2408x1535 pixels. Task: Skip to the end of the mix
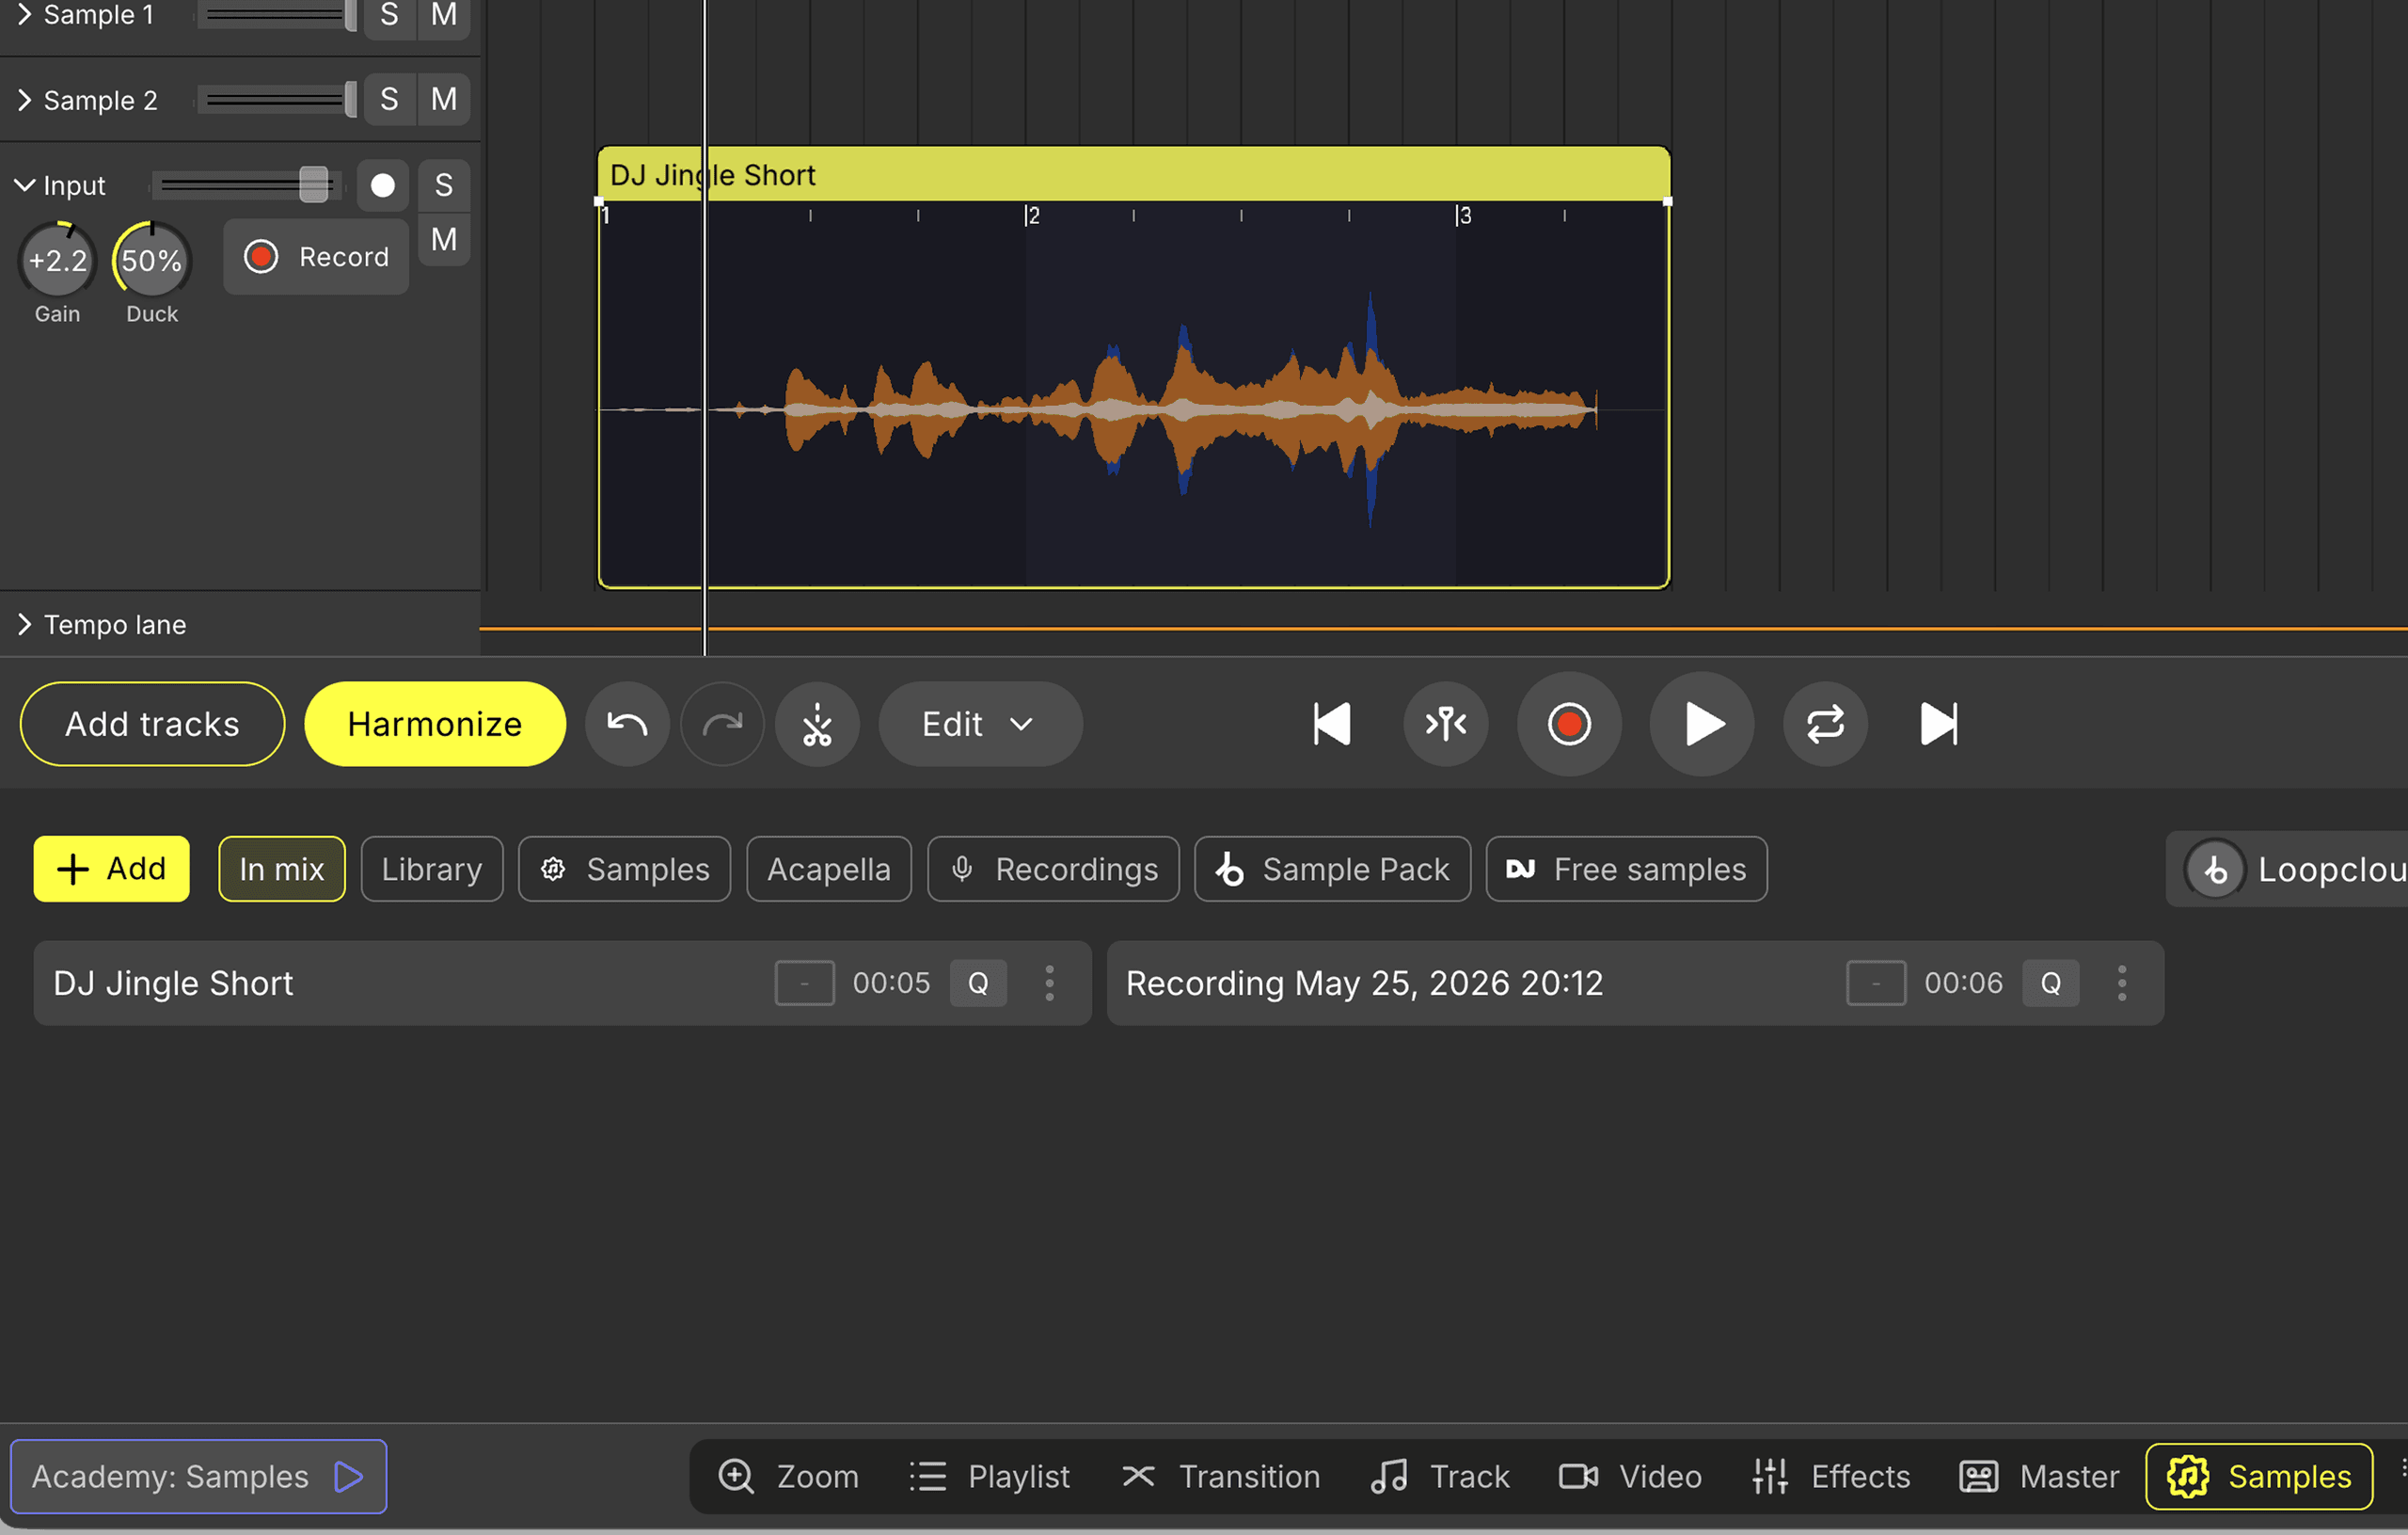point(1938,724)
